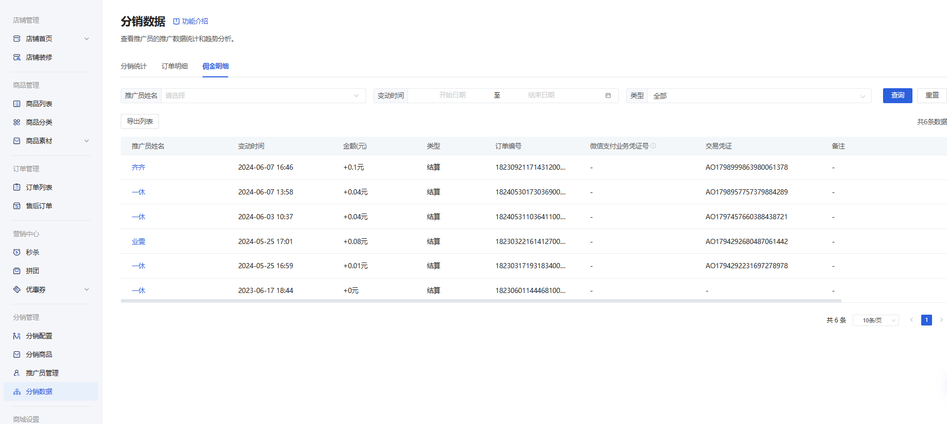The image size is (947, 424).
Task: Click the 商品列表 sidebar icon
Action: click(x=17, y=104)
